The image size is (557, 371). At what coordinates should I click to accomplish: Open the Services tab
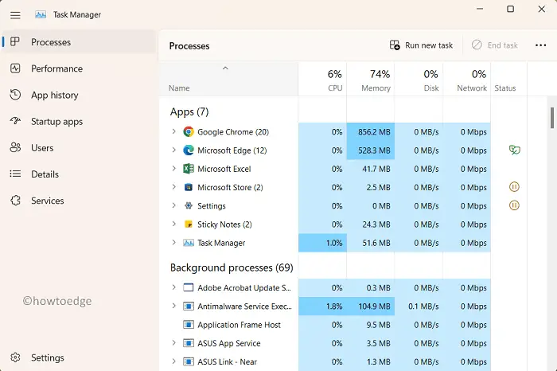[x=79, y=201]
